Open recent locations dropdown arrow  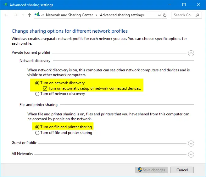[x=23, y=15]
